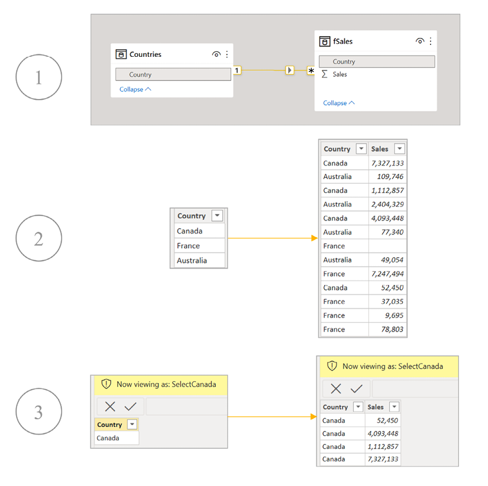Select France row in small Countries grid
Screen dimensions: 488x486
199,245
